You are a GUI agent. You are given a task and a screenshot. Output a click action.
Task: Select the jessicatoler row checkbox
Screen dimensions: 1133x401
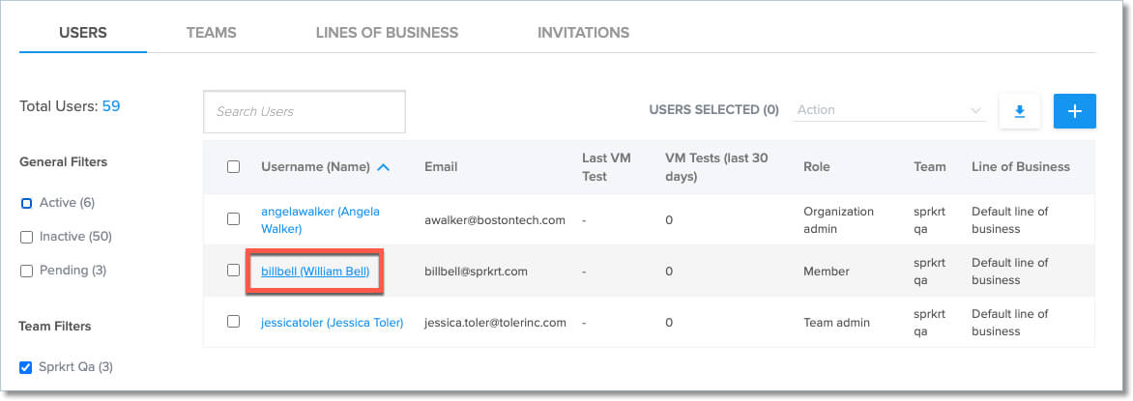[x=233, y=322]
